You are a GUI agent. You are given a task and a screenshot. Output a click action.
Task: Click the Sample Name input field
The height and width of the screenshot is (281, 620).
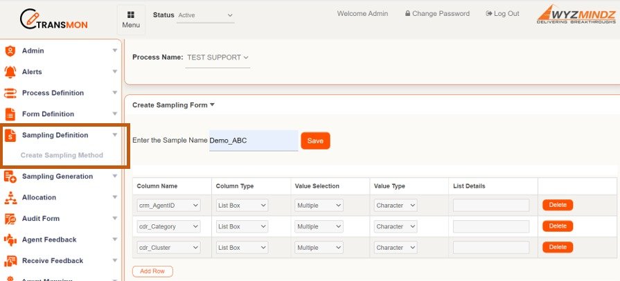pos(254,140)
